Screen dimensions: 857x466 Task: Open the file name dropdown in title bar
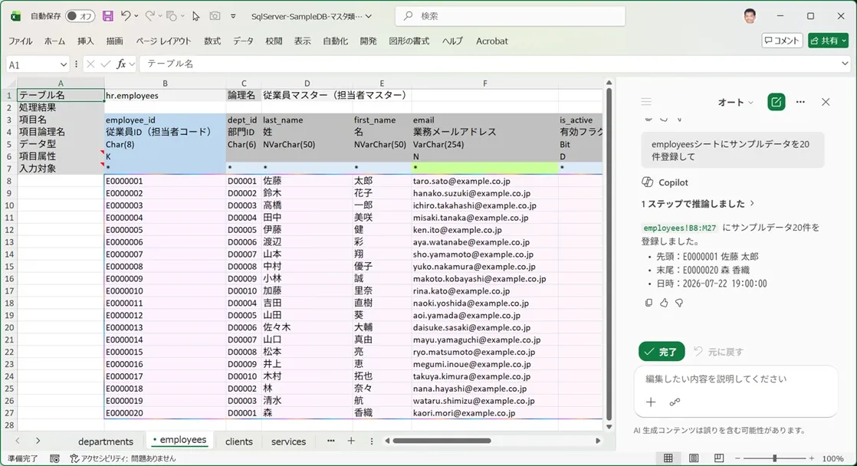(369, 16)
